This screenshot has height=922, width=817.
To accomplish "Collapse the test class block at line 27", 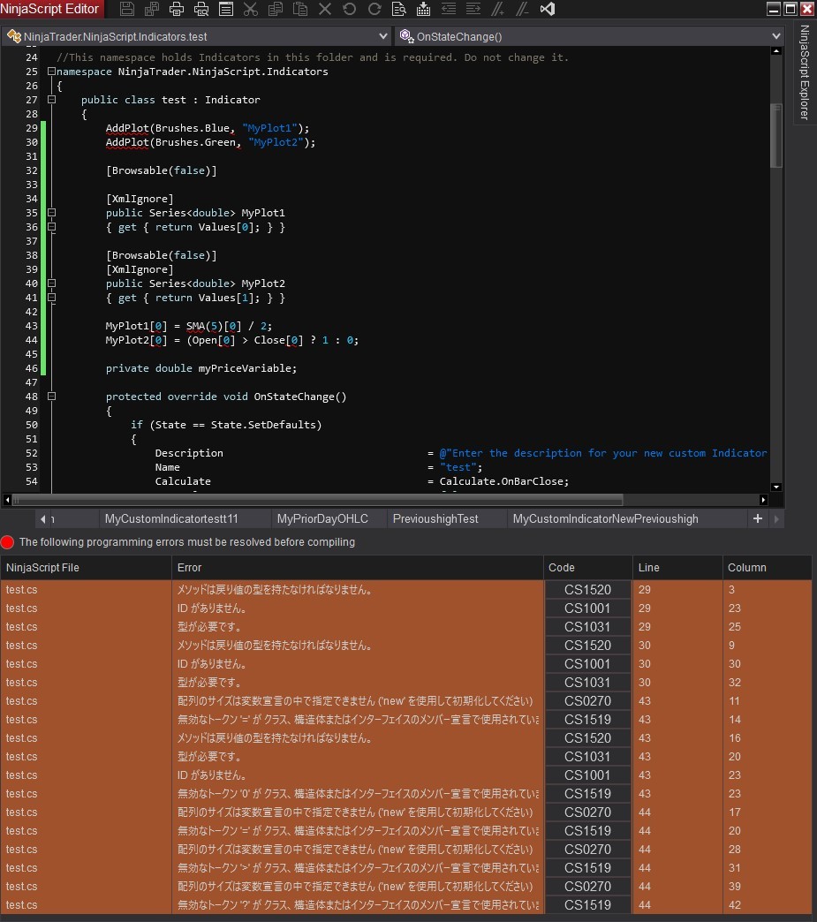I will tap(51, 100).
